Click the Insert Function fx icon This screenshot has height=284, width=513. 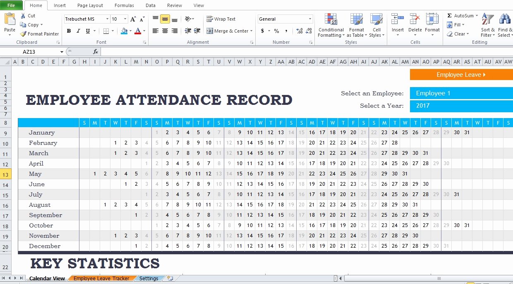(x=96, y=52)
